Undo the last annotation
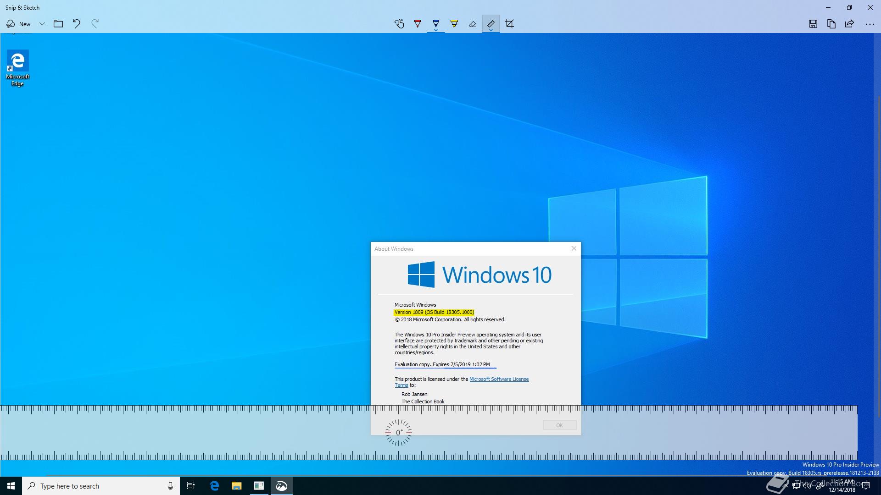The image size is (881, 495). coord(77,24)
